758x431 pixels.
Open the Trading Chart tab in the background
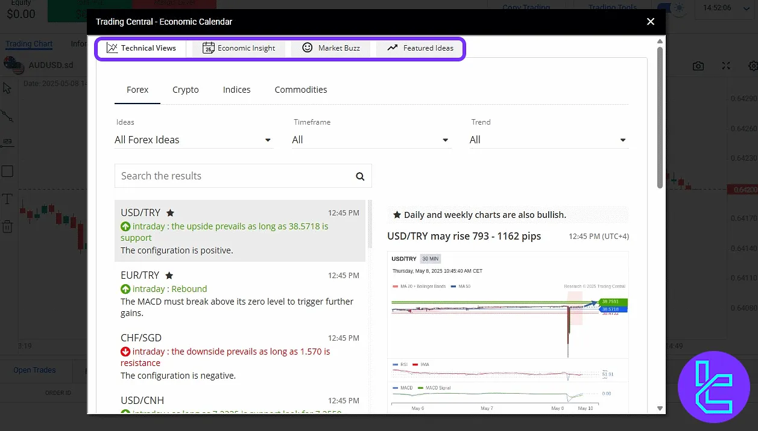click(x=29, y=44)
